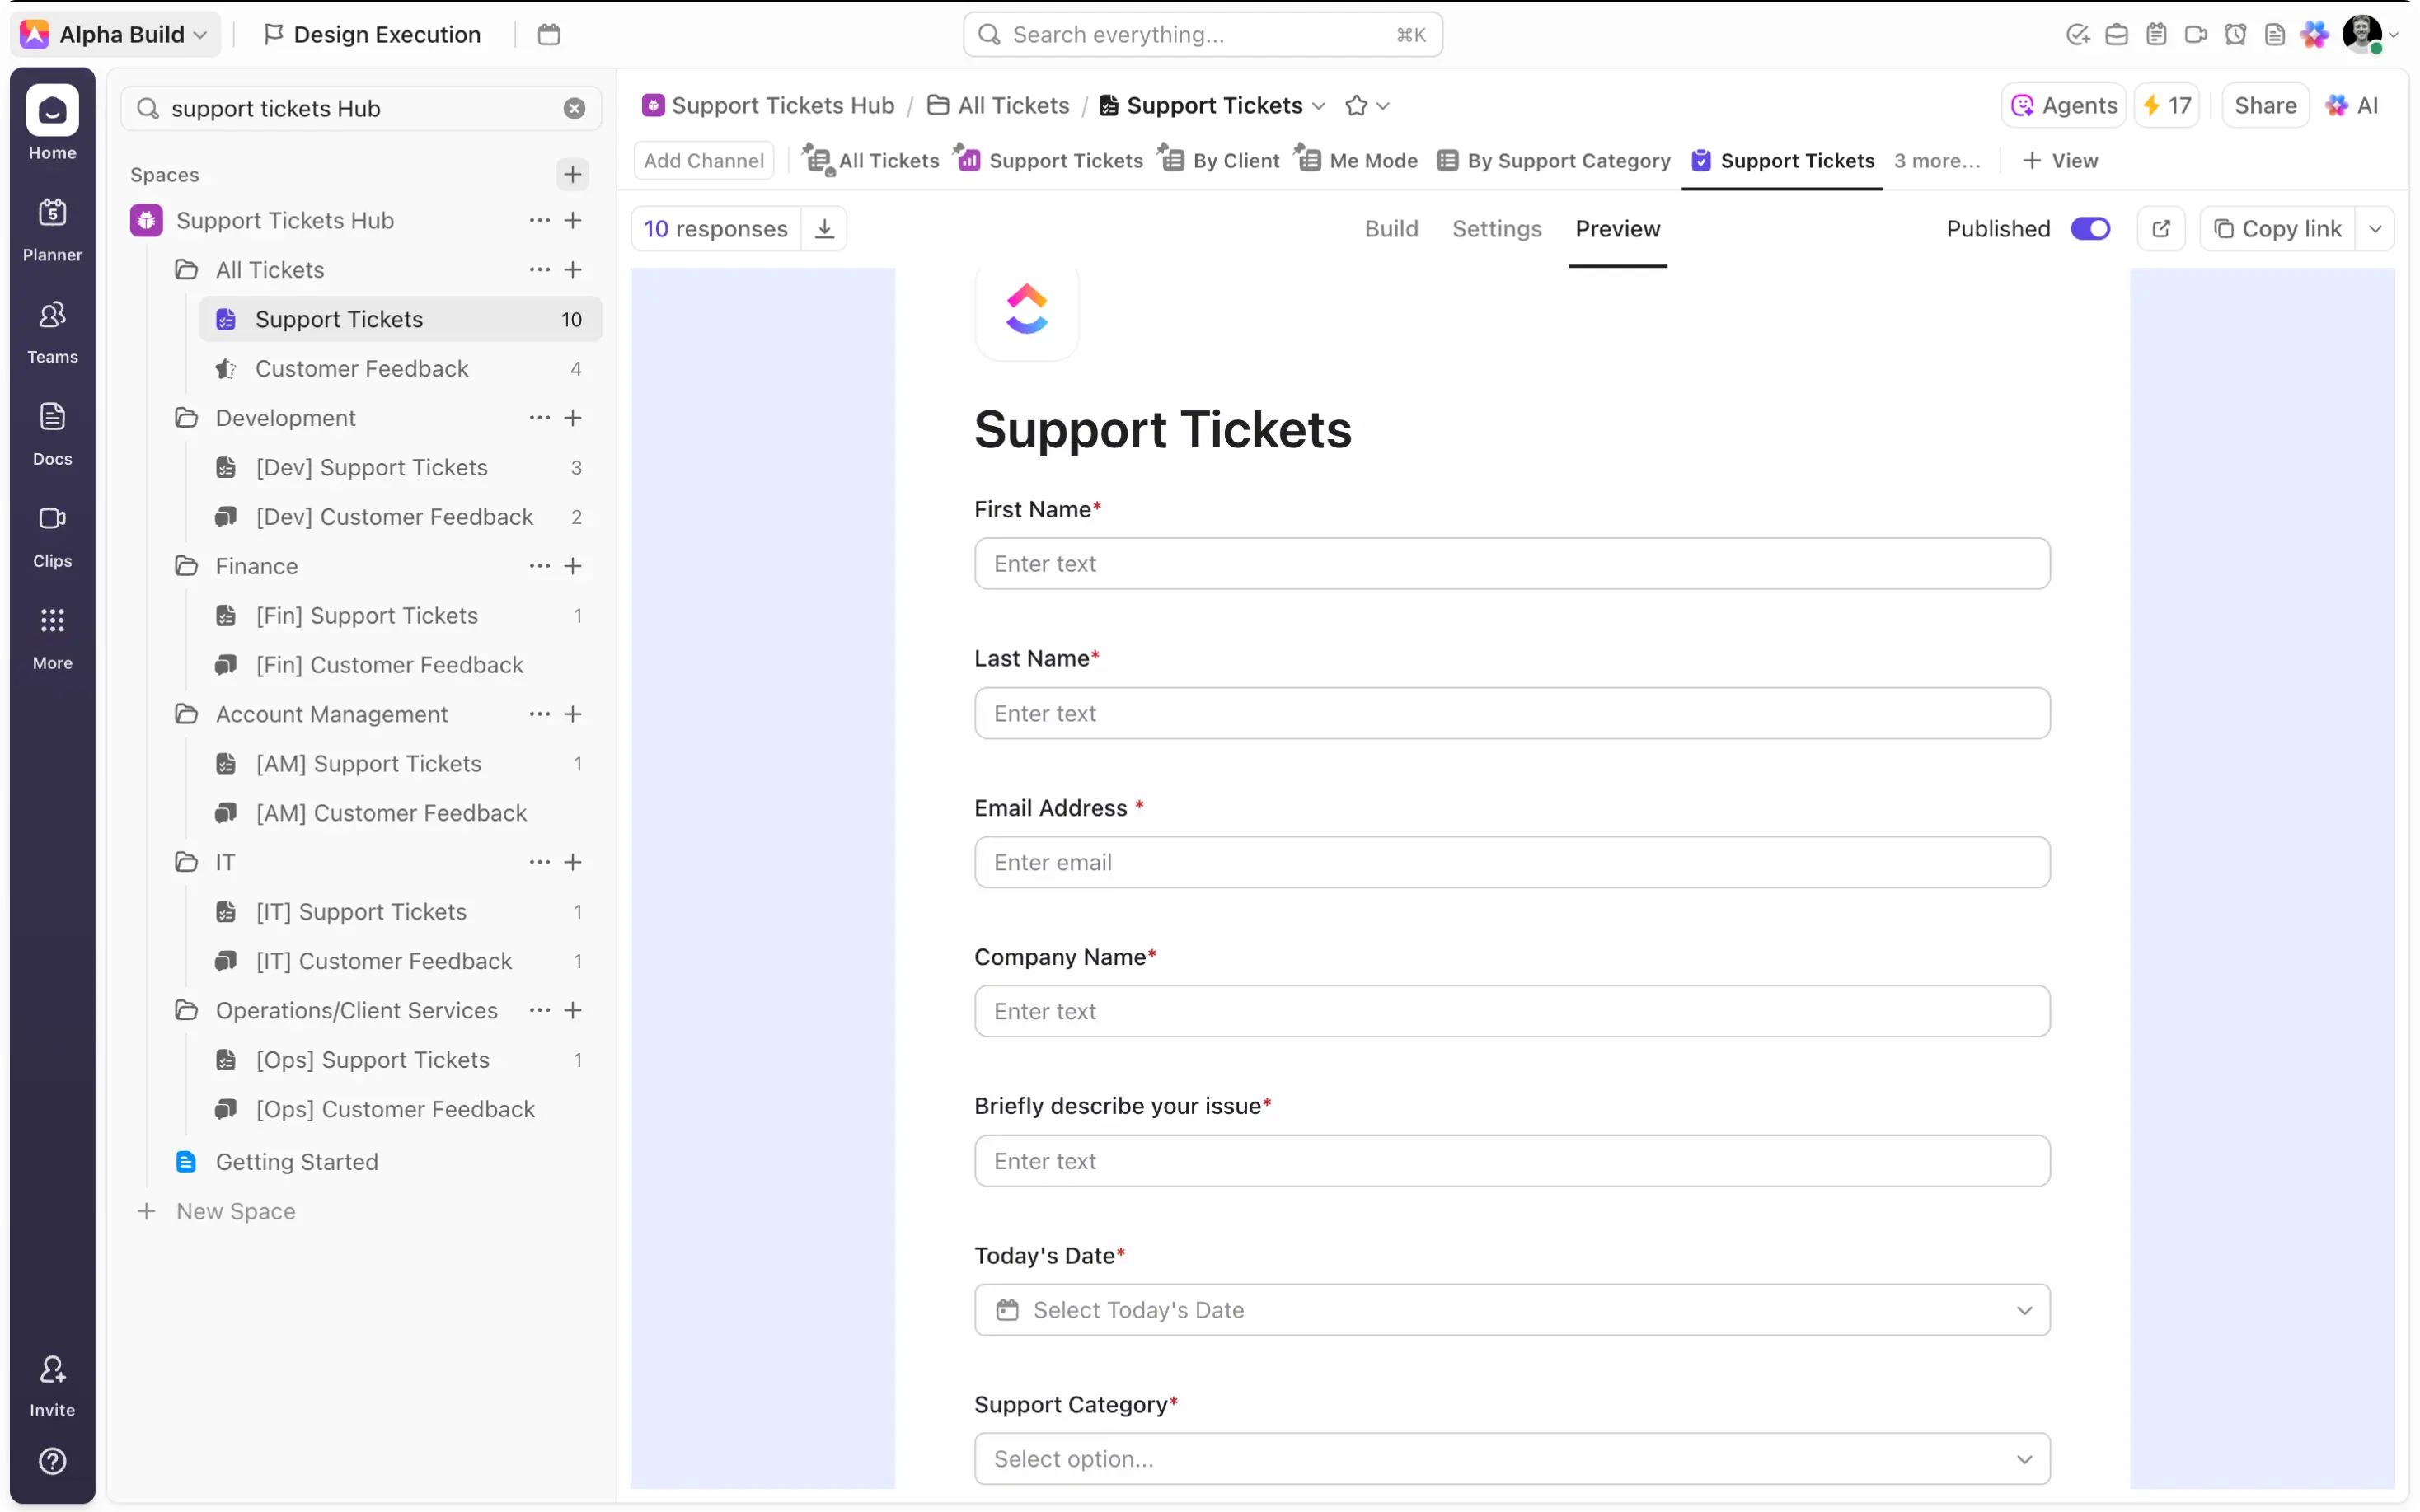Open the Select Today's Date picker
The height and width of the screenshot is (1512, 2420).
pos(1510,1310)
